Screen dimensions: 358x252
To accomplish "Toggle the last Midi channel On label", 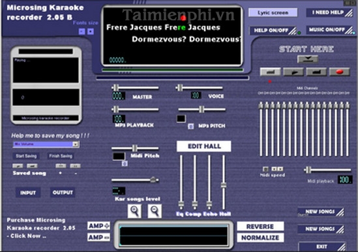I will (x=347, y=93).
